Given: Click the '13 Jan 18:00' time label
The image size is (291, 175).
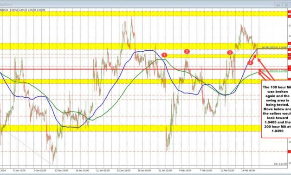Looking at the screenshot, I should 62,170.
